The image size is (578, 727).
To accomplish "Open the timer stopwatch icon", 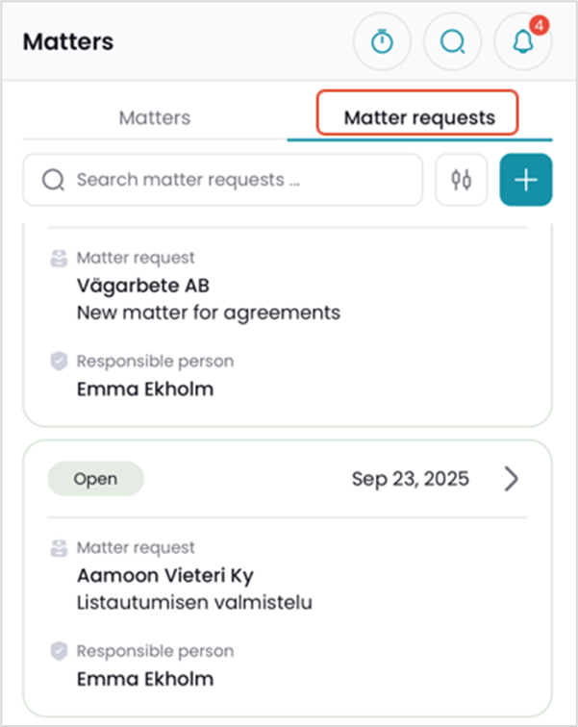I will 382,42.
